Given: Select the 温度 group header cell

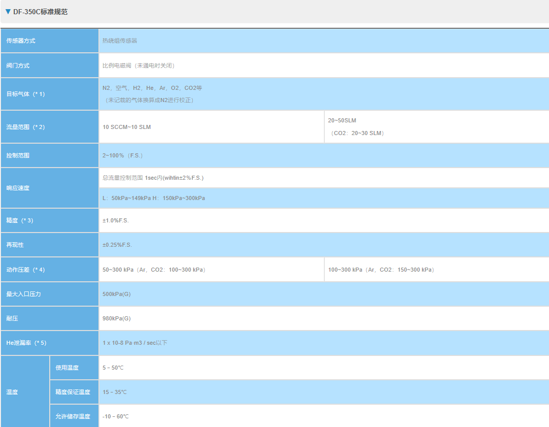Looking at the screenshot, I should (x=25, y=391).
